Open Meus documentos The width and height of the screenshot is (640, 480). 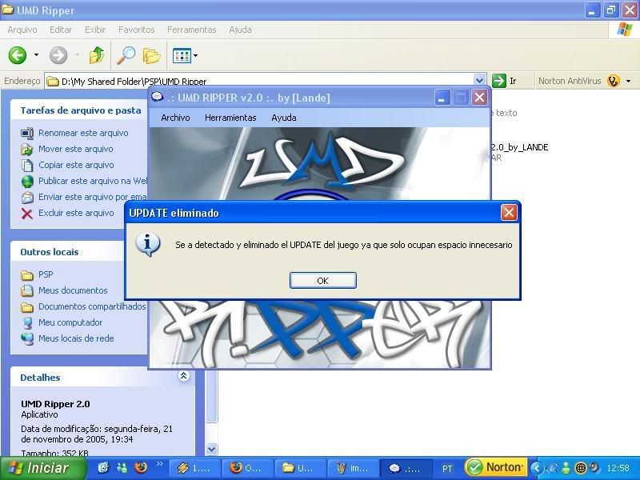click(73, 290)
